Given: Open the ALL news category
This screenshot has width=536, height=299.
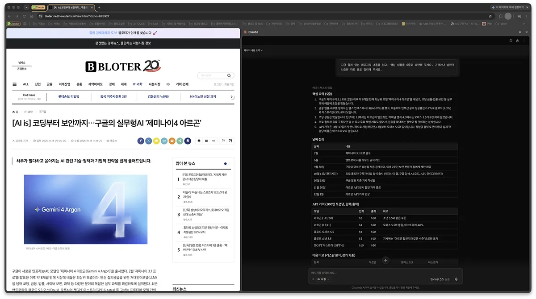Looking at the screenshot, I should tap(26, 84).
